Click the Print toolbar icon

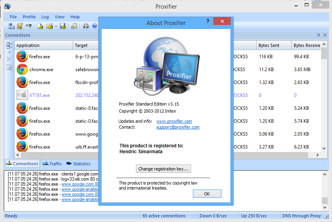(x=86, y=26)
